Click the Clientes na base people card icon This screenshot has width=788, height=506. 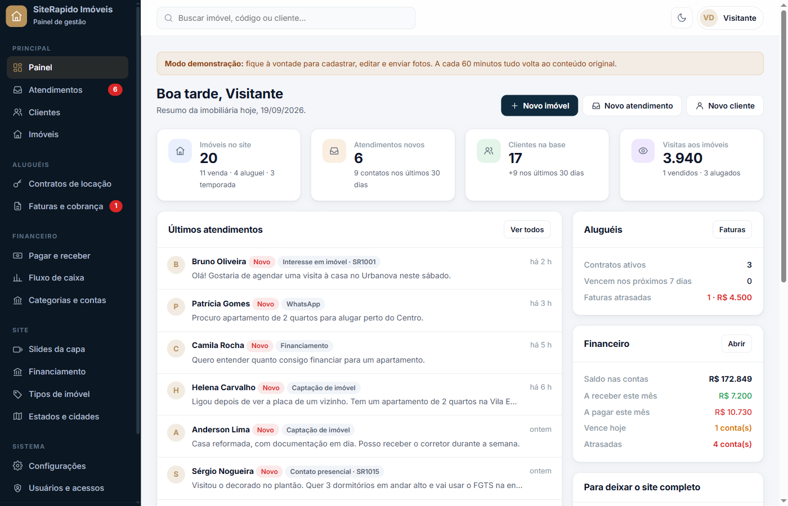point(489,151)
